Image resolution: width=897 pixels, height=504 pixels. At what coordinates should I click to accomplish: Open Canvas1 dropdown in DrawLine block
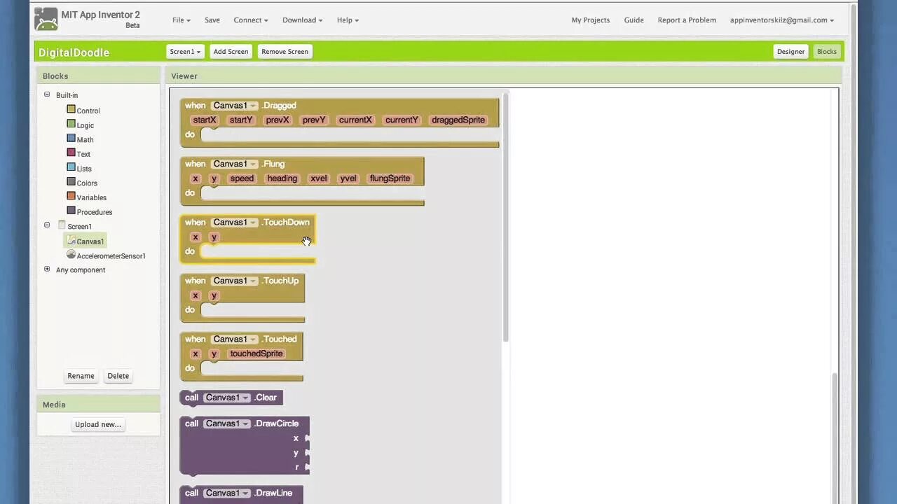[x=226, y=493]
